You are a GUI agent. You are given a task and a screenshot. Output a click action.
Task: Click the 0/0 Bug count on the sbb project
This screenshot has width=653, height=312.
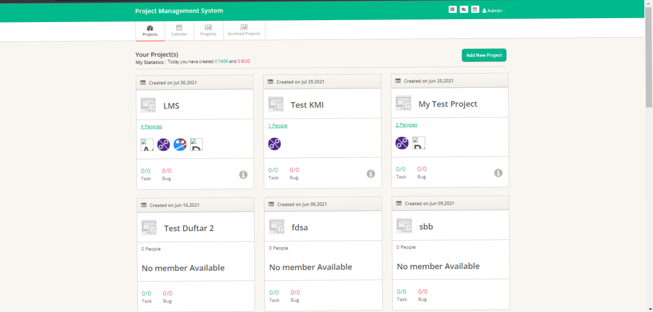(422, 291)
